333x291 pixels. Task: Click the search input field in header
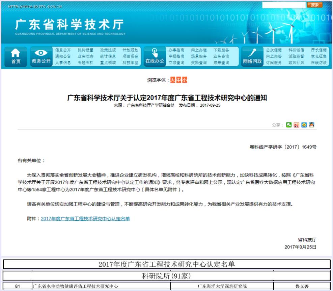click(284, 5)
